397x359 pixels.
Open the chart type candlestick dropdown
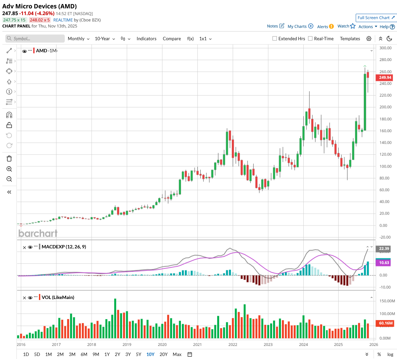pos(125,39)
